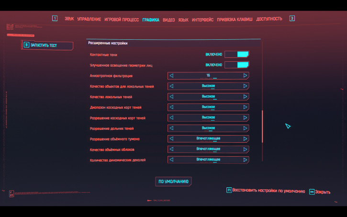
Task: Toggle Улучшенное освещение геометрии лиц switch
Action: [x=237, y=65]
